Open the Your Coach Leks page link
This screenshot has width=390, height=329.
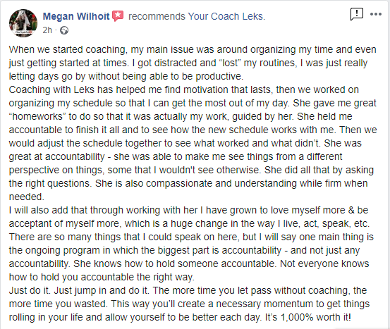pos(226,16)
